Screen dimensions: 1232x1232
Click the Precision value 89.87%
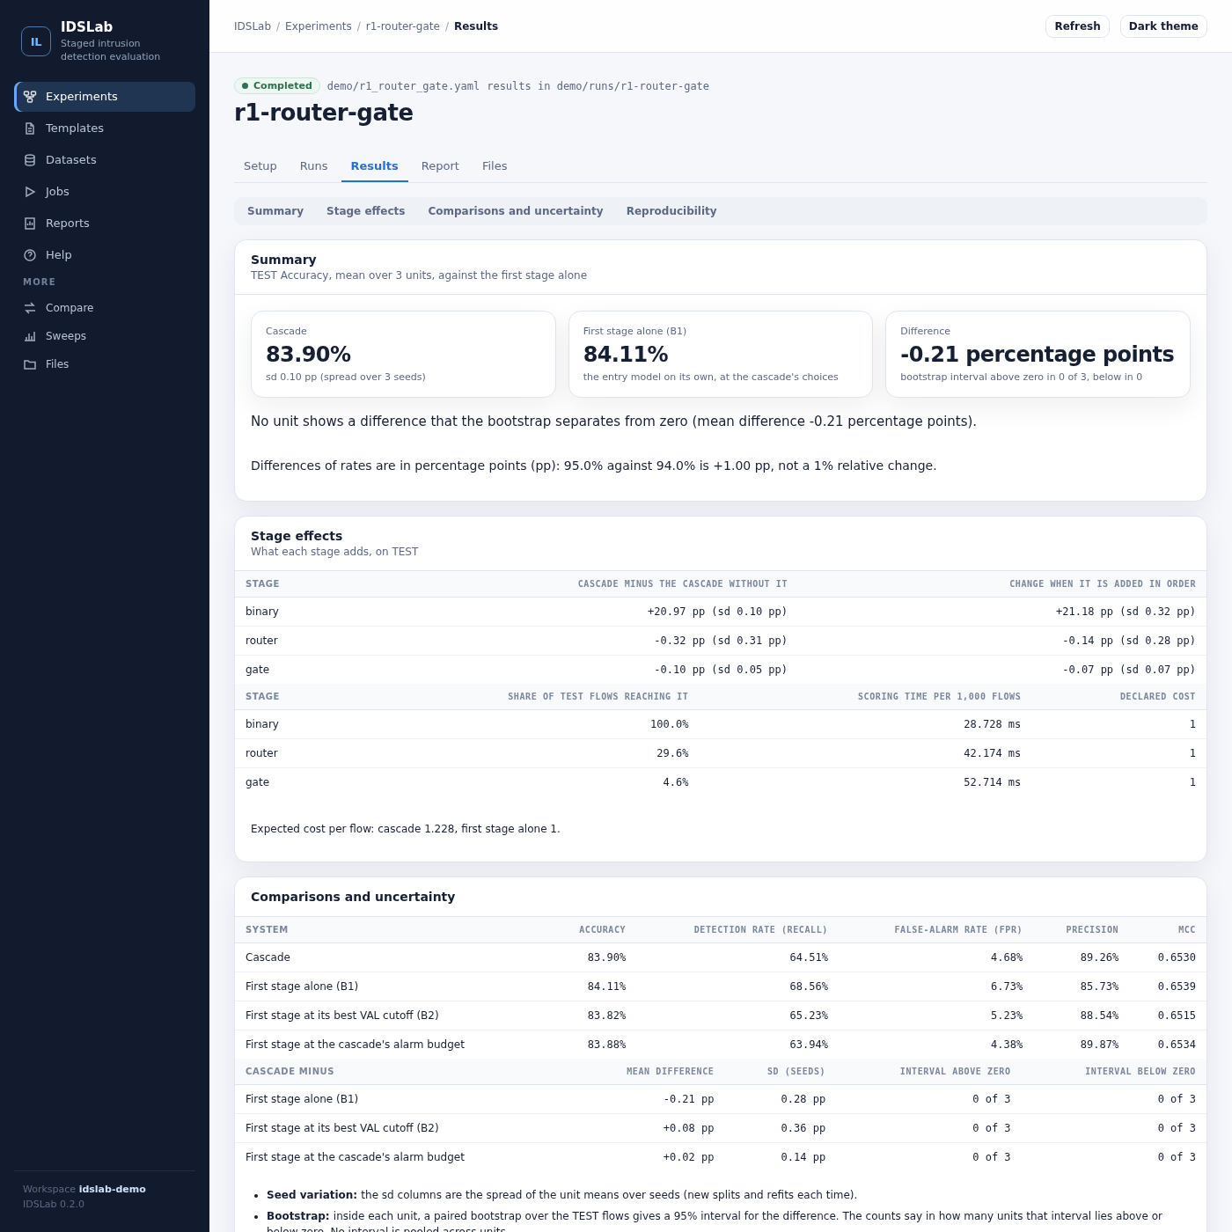(1099, 1045)
